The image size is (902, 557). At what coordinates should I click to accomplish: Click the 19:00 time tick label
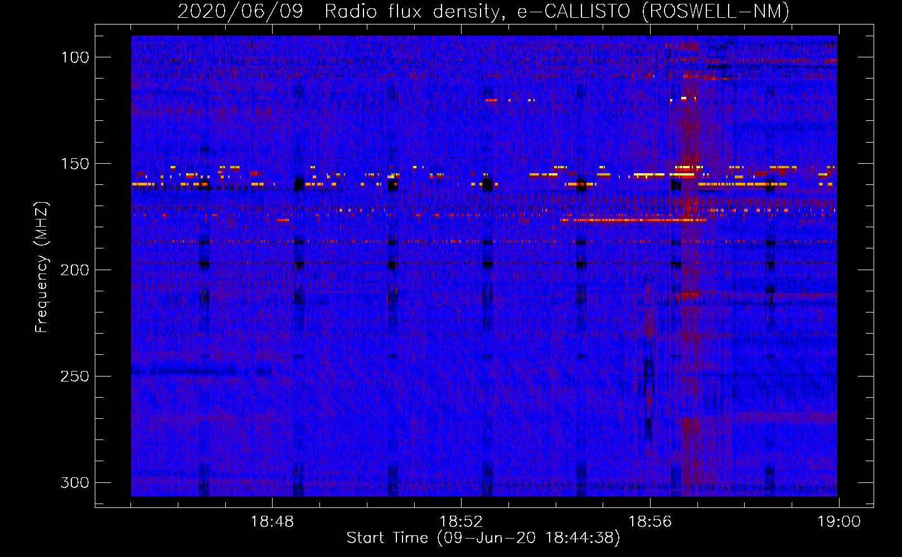(839, 522)
